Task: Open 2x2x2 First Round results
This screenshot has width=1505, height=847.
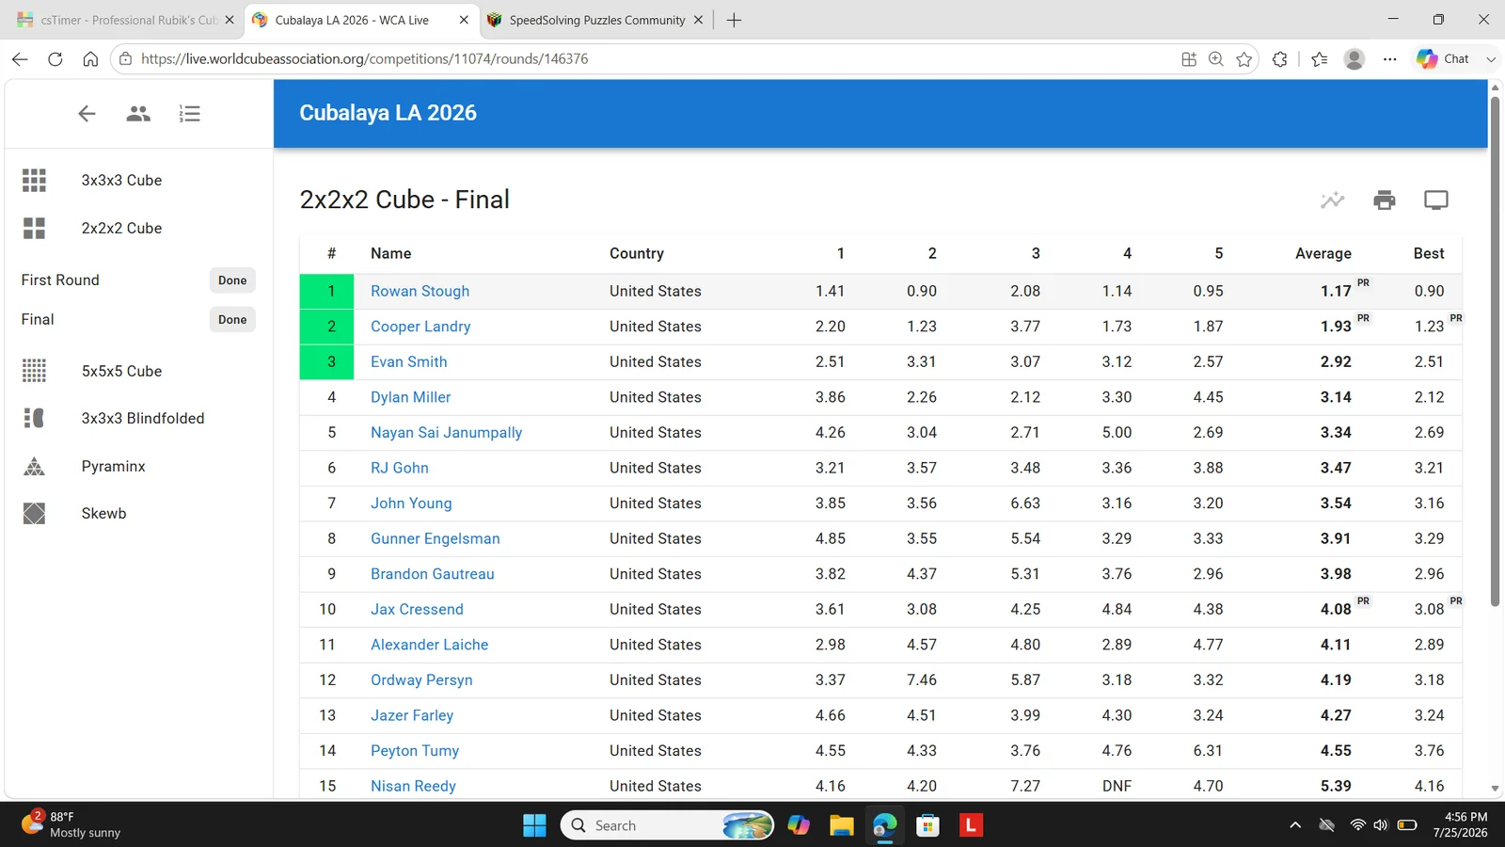Action: [138, 280]
